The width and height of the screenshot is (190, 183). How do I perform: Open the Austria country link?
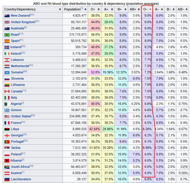click(x=16, y=173)
